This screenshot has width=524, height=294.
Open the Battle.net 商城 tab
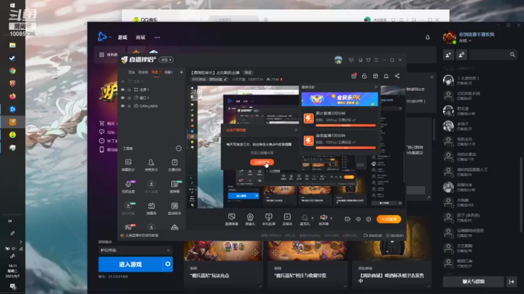(141, 37)
